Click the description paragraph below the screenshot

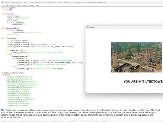coord(81,114)
